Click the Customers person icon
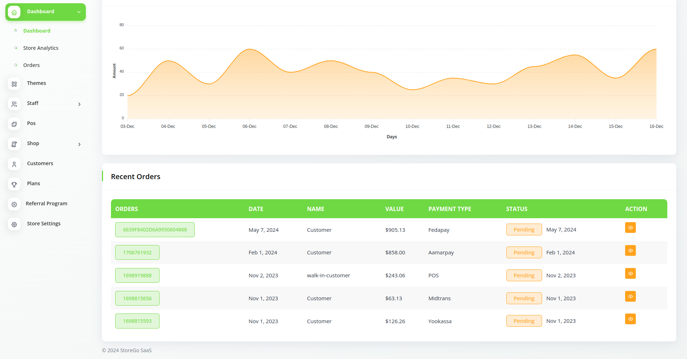 (14, 164)
